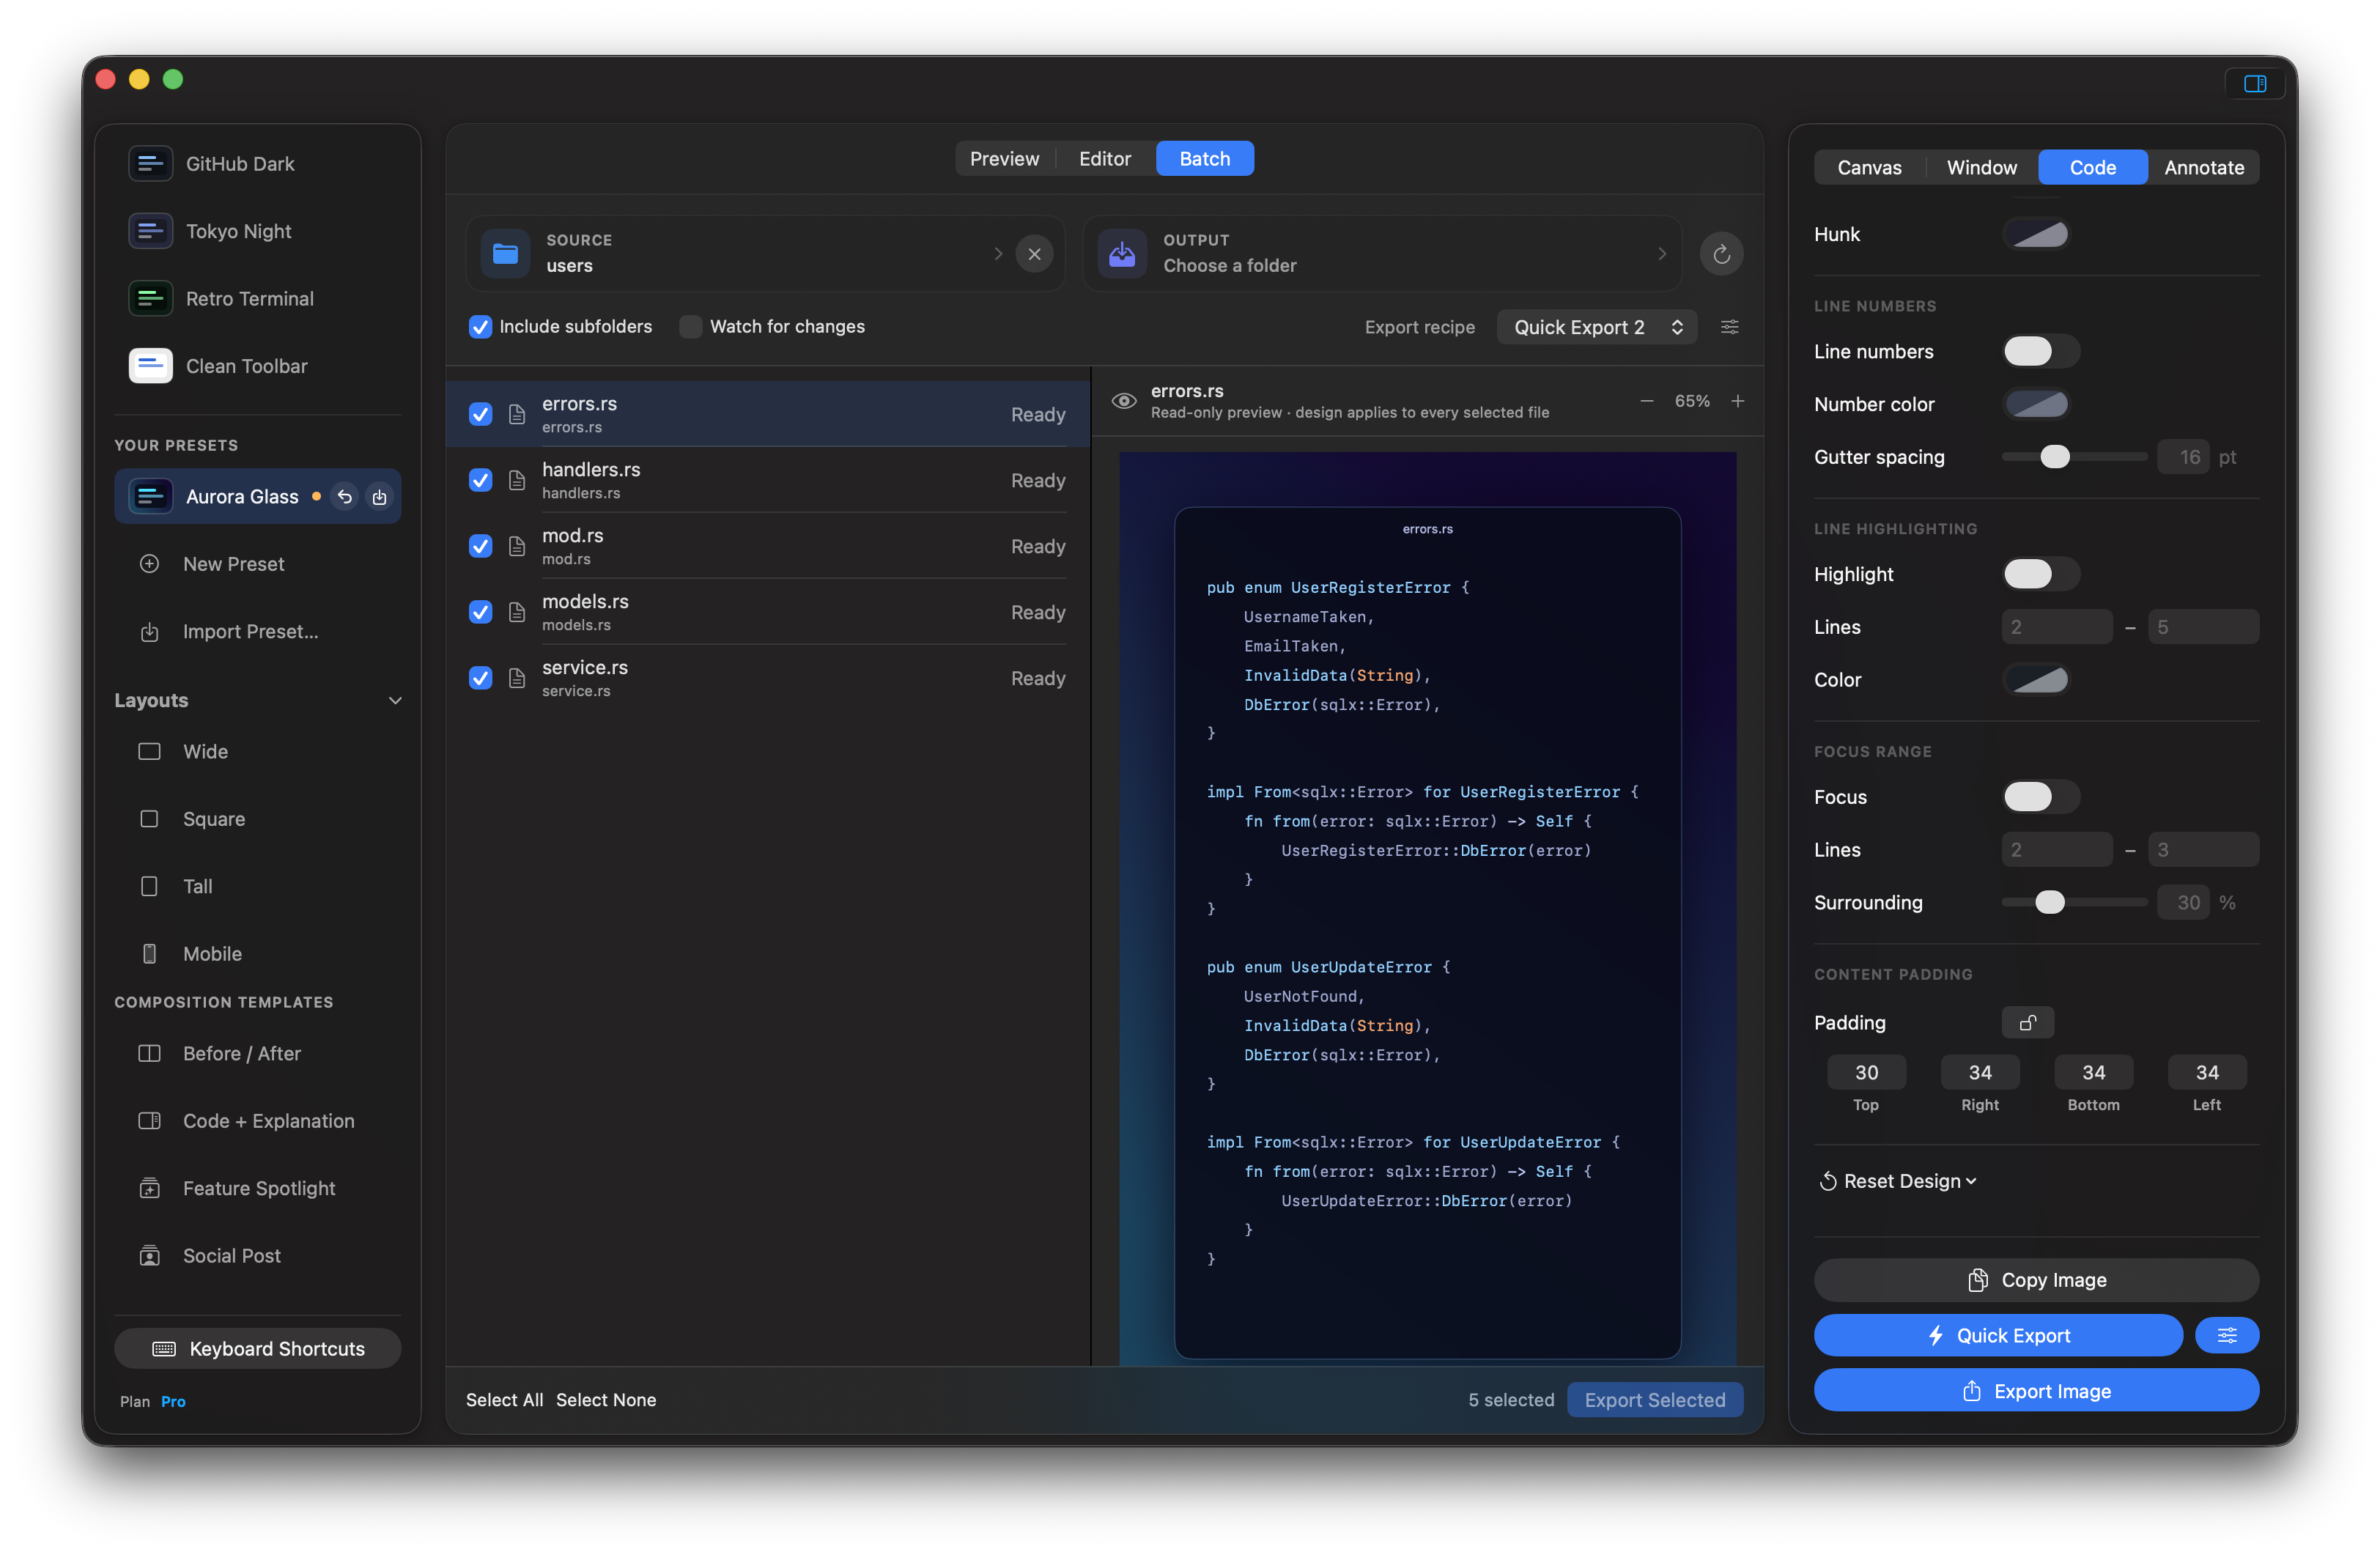
Task: Open Export recipe dropdown Quick Export 2
Action: point(1597,327)
